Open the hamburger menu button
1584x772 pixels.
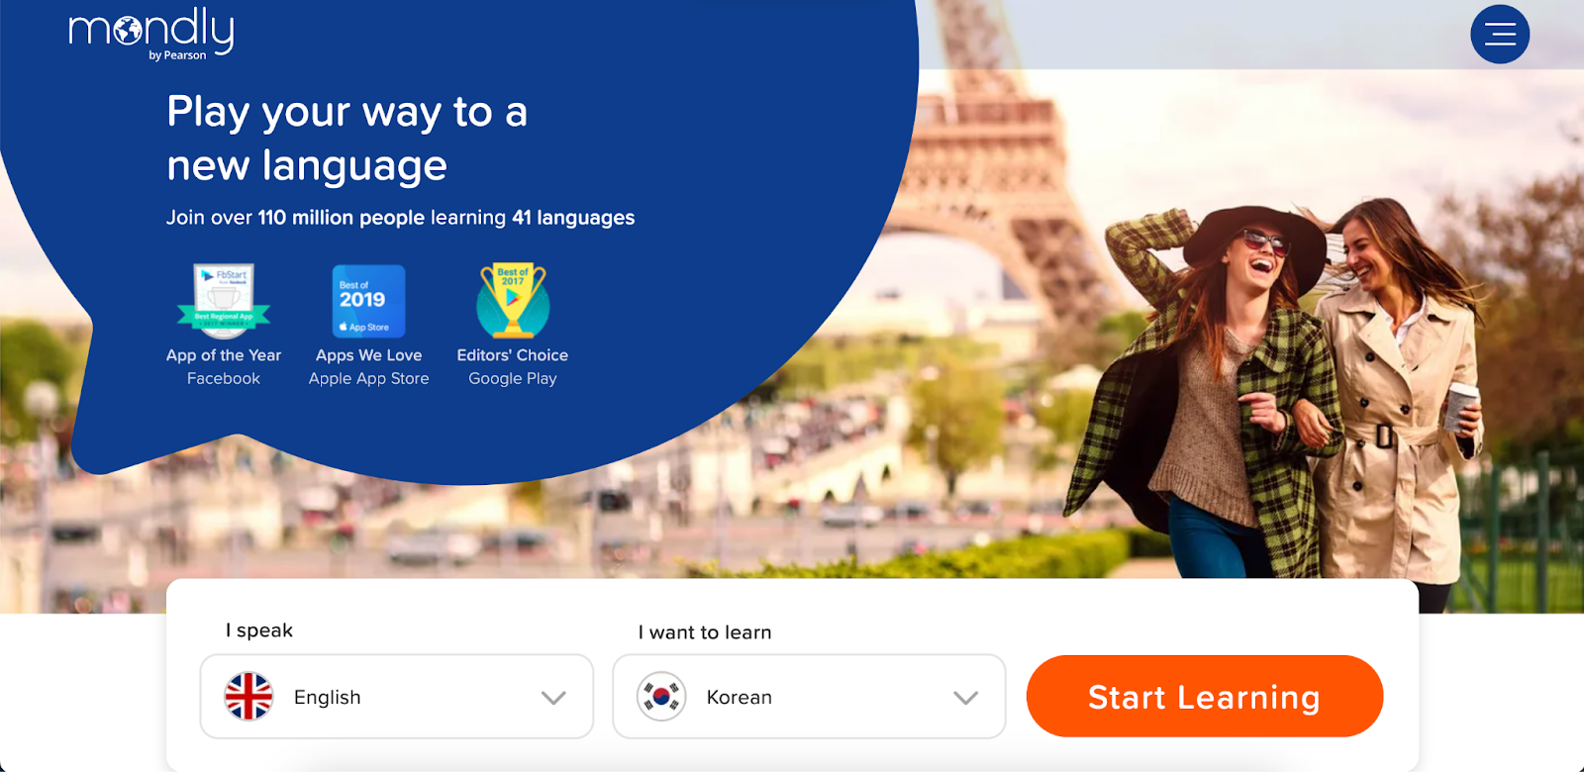tap(1500, 35)
